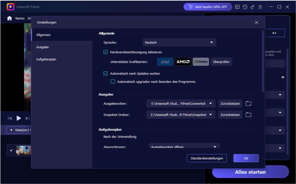Skip to next frame in player

point(28,118)
